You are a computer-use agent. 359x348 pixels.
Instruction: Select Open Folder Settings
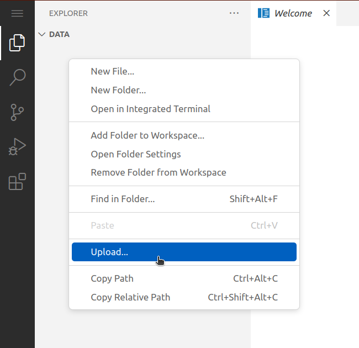(184, 154)
